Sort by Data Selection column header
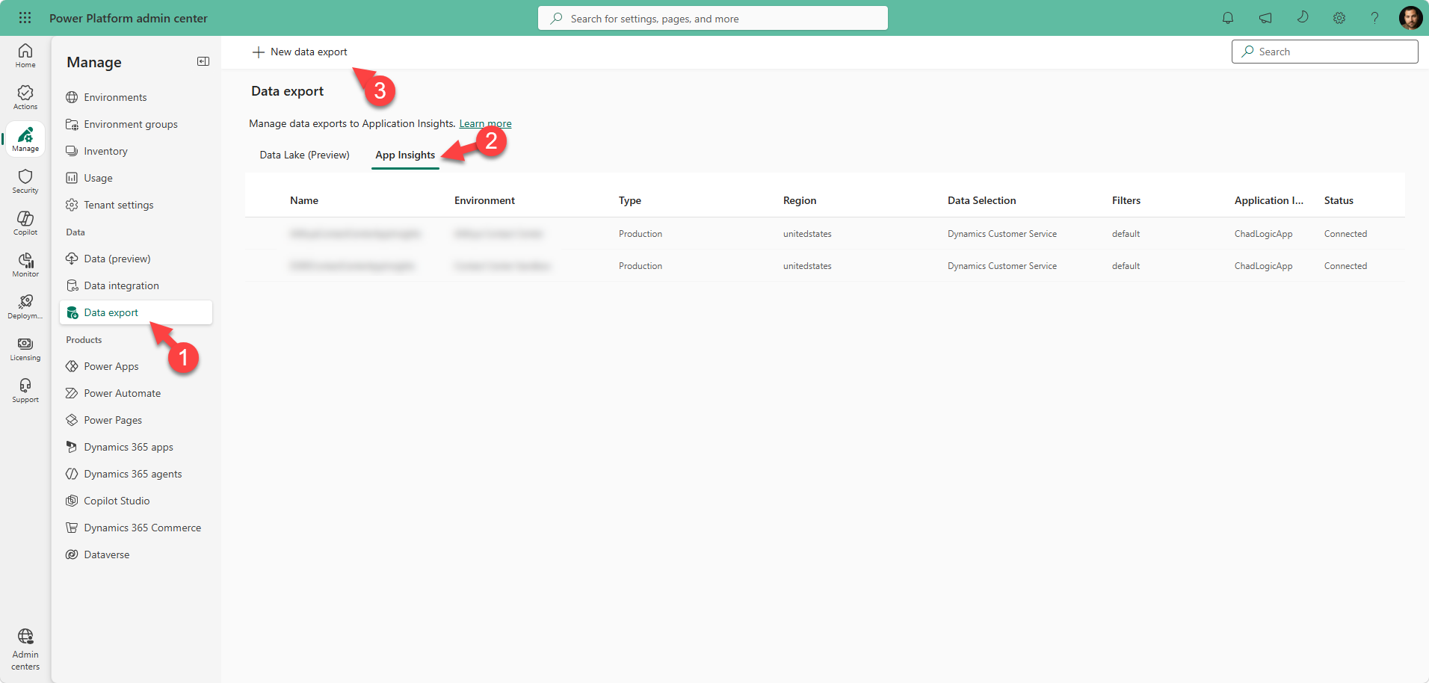Image resolution: width=1429 pixels, height=683 pixels. [981, 200]
